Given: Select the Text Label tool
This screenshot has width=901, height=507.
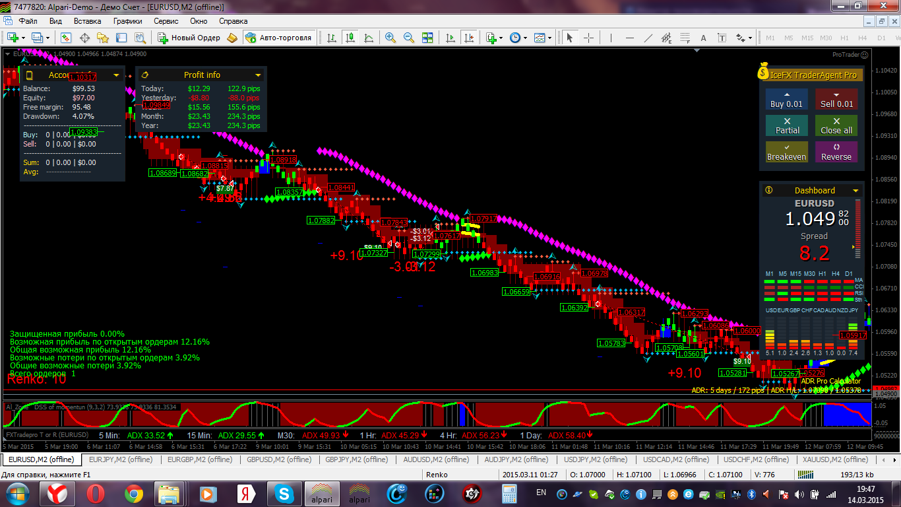Looking at the screenshot, I should (x=722, y=38).
